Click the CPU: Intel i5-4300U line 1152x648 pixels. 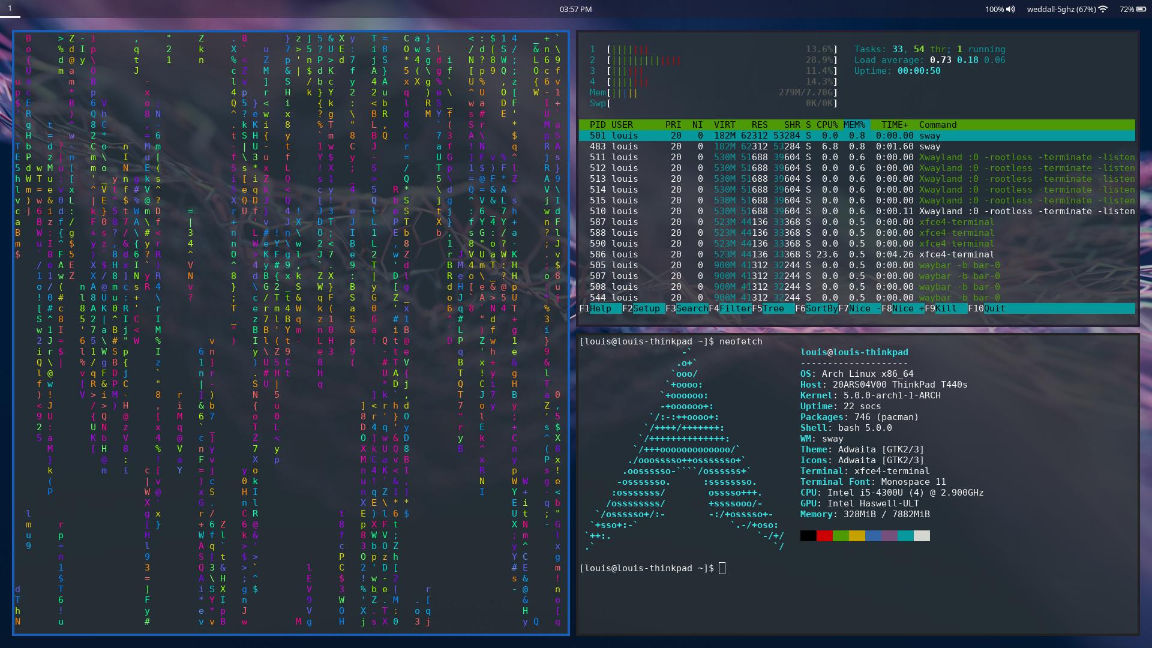[892, 493]
